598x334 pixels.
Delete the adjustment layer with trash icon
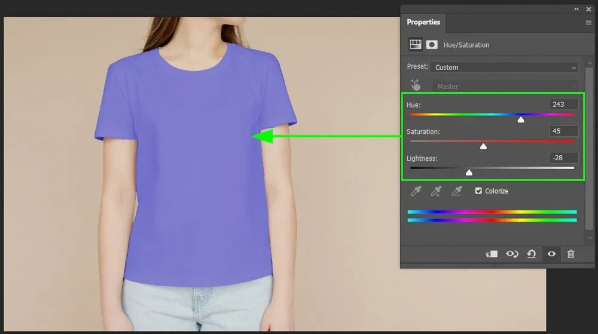[571, 254]
